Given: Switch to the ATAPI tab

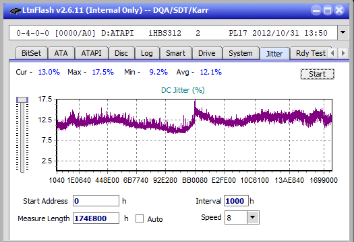Looking at the screenshot, I should click(x=91, y=53).
